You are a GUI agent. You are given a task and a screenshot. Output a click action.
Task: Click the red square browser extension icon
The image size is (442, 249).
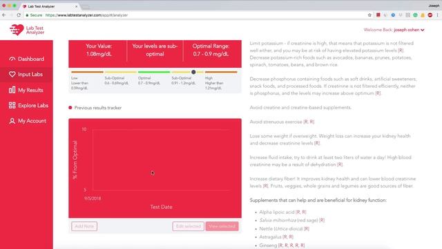(378, 15)
